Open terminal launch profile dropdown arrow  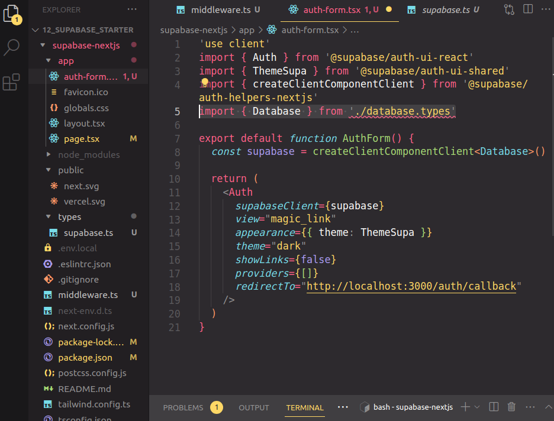tap(477, 407)
